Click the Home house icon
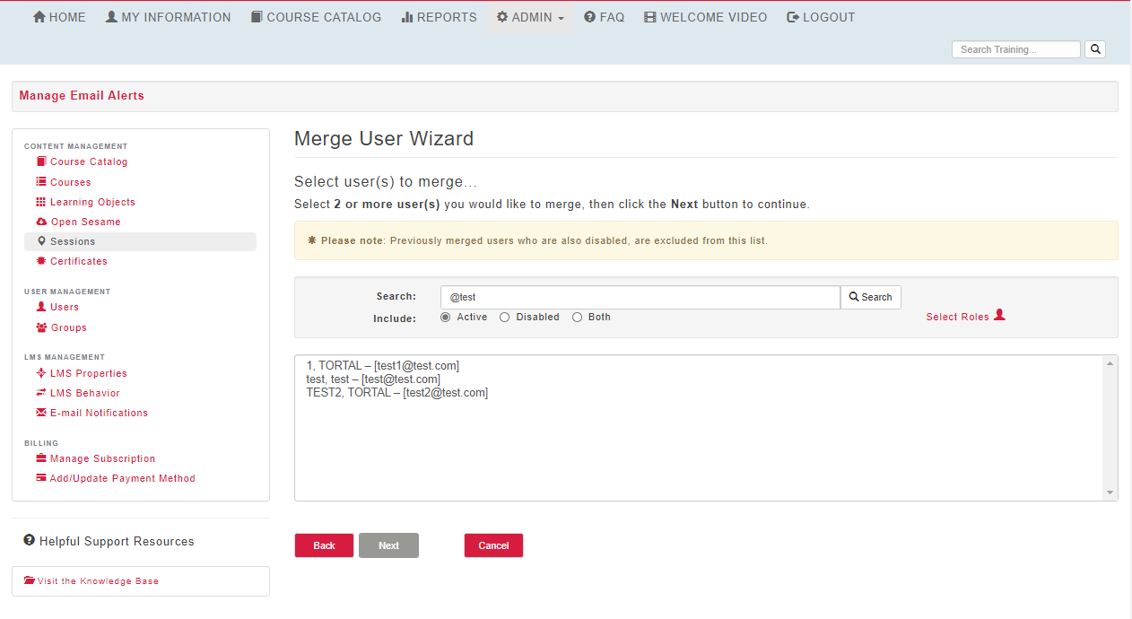The width and height of the screenshot is (1132, 619). pyautogui.click(x=39, y=17)
